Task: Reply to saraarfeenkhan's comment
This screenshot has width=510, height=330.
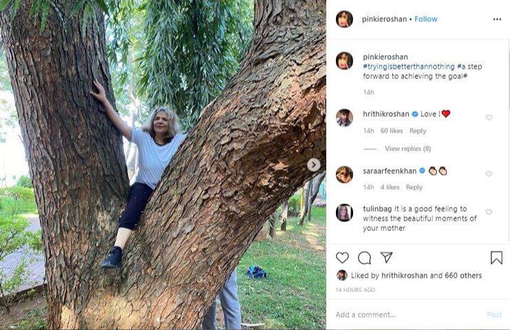Action: pyautogui.click(x=414, y=187)
